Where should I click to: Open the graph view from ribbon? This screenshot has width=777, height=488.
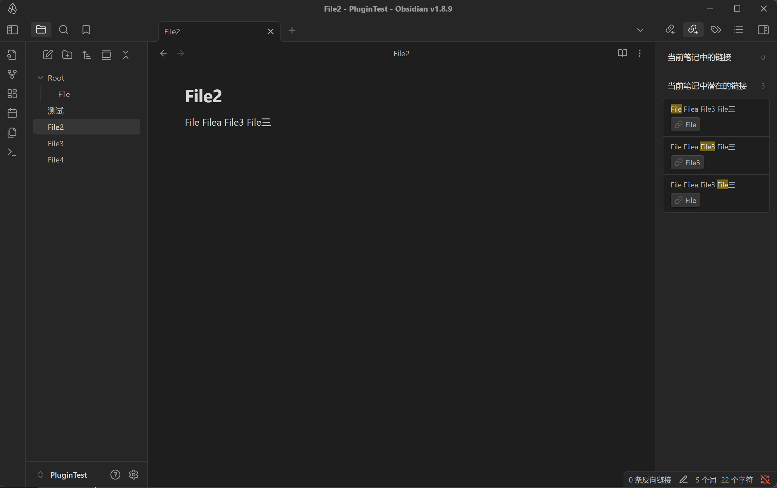point(12,74)
